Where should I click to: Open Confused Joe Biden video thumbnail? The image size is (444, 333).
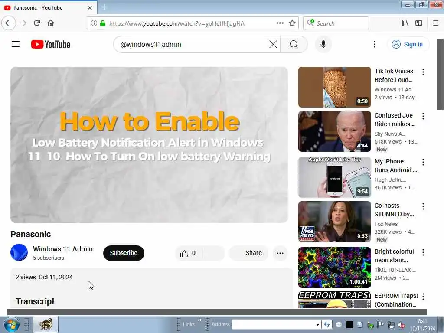334,131
